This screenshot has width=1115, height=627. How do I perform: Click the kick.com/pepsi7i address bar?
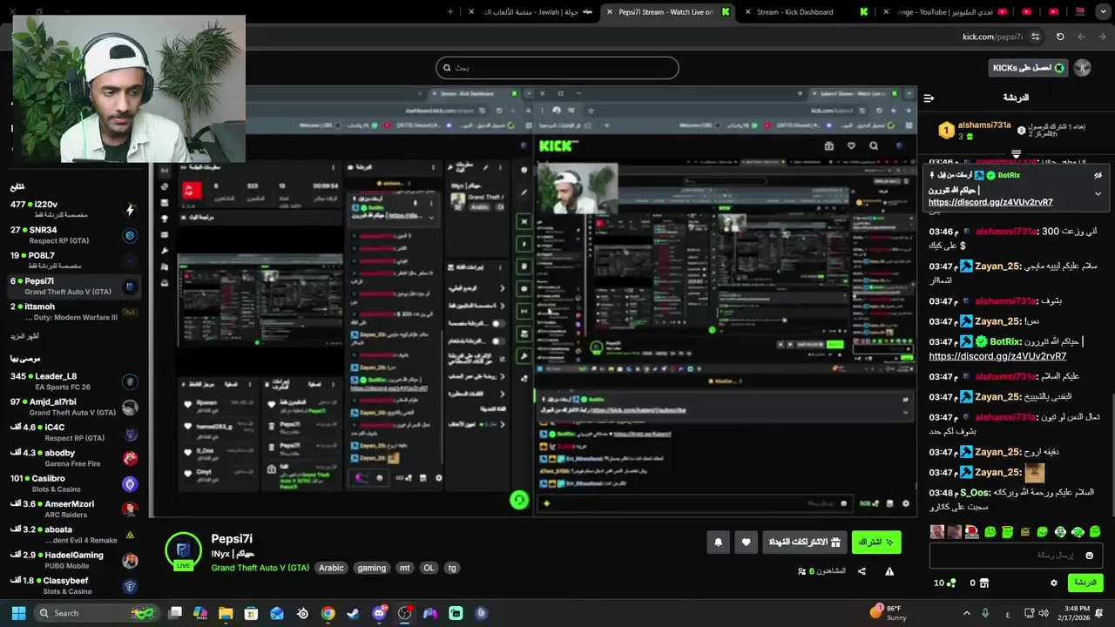click(x=992, y=37)
